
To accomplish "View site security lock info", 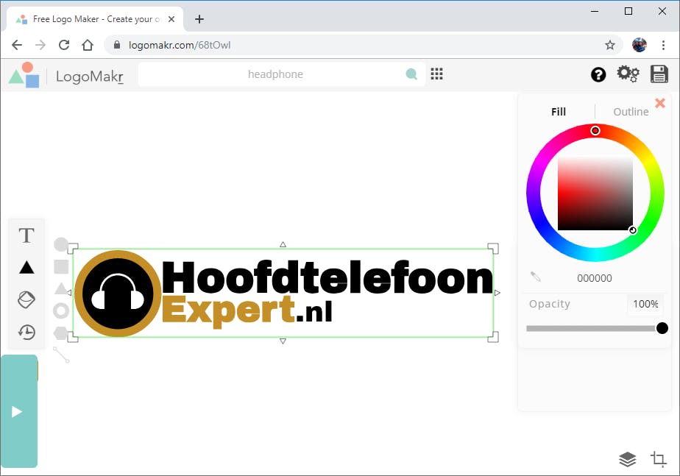I will (x=117, y=45).
